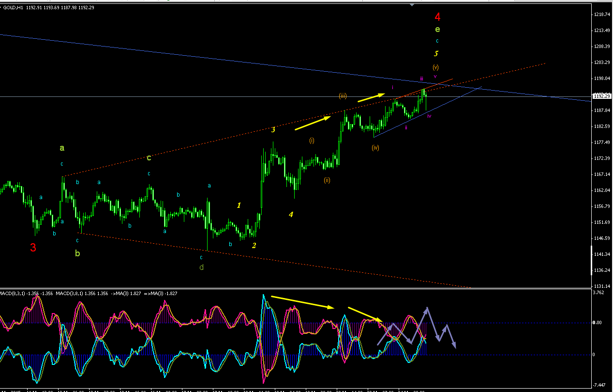Click the ->MA(3) 1.827 indicator label
The height and width of the screenshot is (392, 613).
click(127, 294)
